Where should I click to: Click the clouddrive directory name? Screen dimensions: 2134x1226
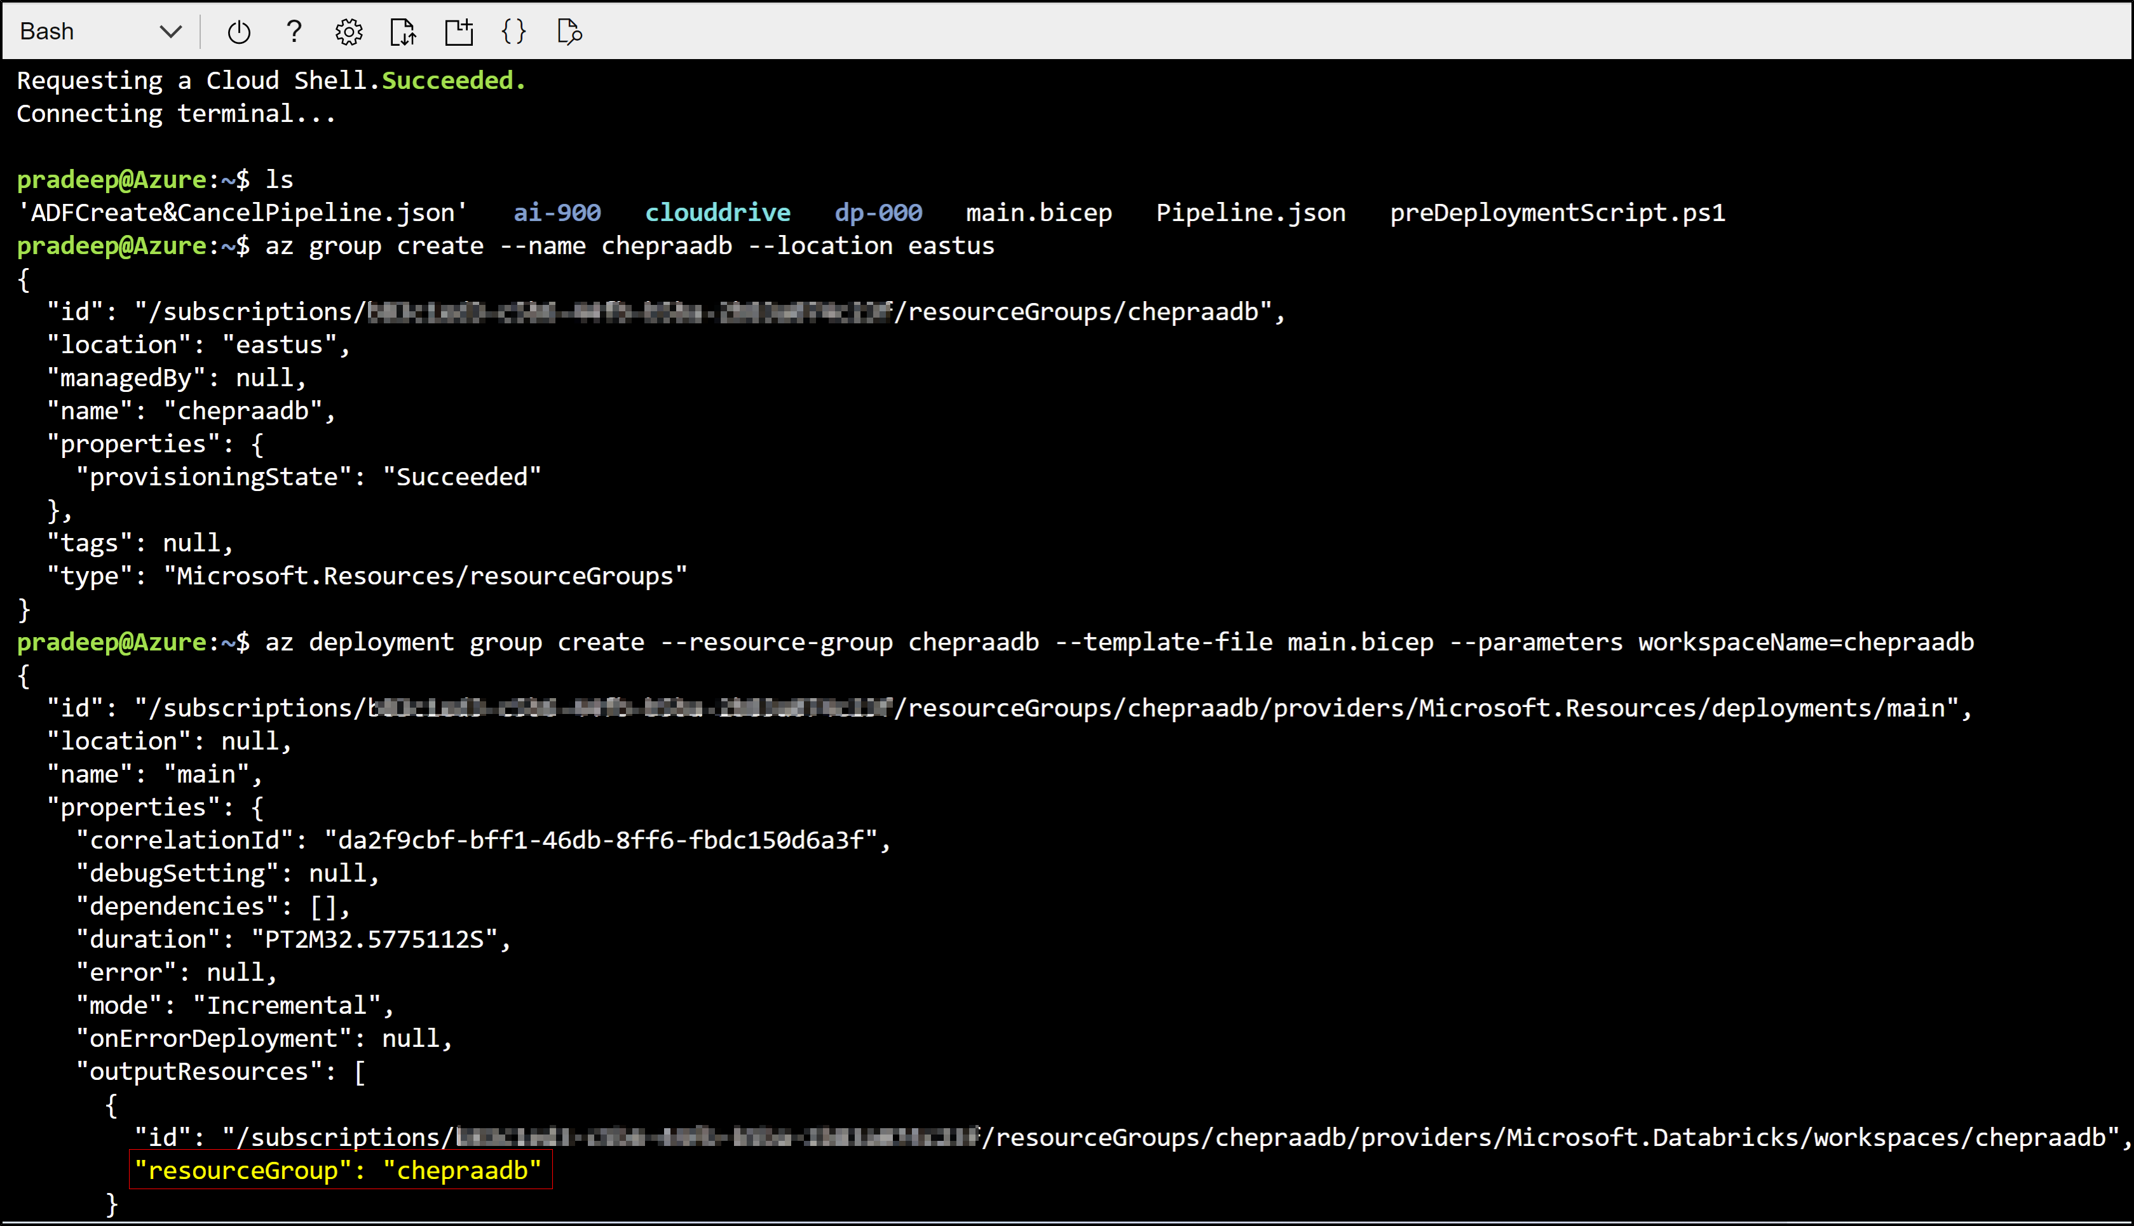(717, 212)
